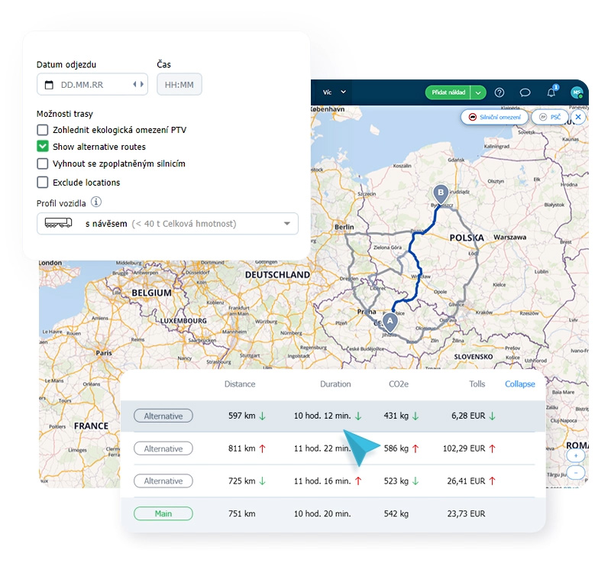Open the vehicle profile s návěsem dropdown

167,224
